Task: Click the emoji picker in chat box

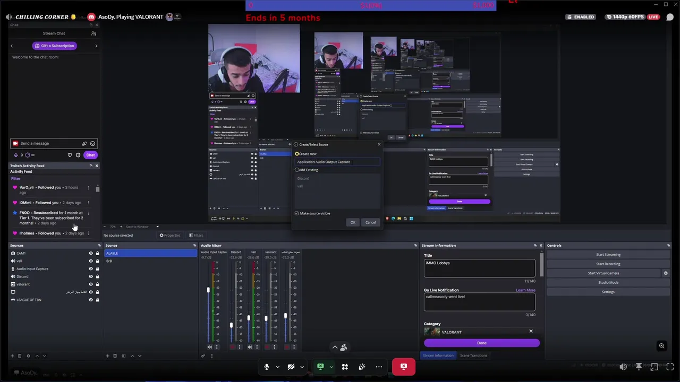Action: (x=92, y=143)
